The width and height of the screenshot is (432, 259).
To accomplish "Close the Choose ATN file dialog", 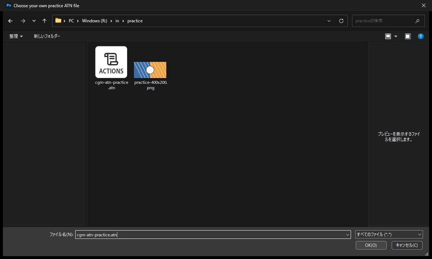I will [423, 5].
